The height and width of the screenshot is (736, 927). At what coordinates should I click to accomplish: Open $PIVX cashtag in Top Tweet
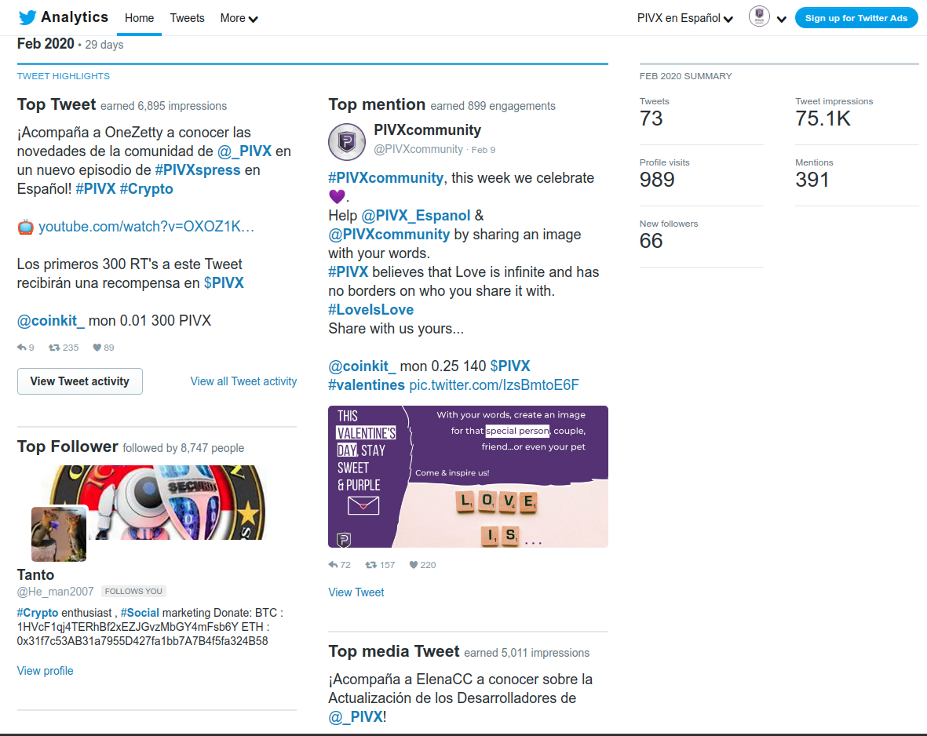click(224, 283)
